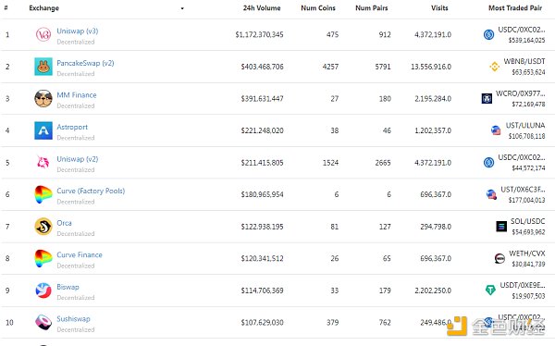This screenshot has width=555, height=346.
Task: Click the 4257 Num Coins value
Action: tap(330, 67)
